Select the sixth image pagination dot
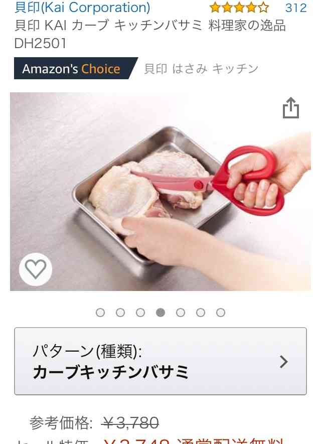Viewport: 315px width, 444px height. click(201, 313)
